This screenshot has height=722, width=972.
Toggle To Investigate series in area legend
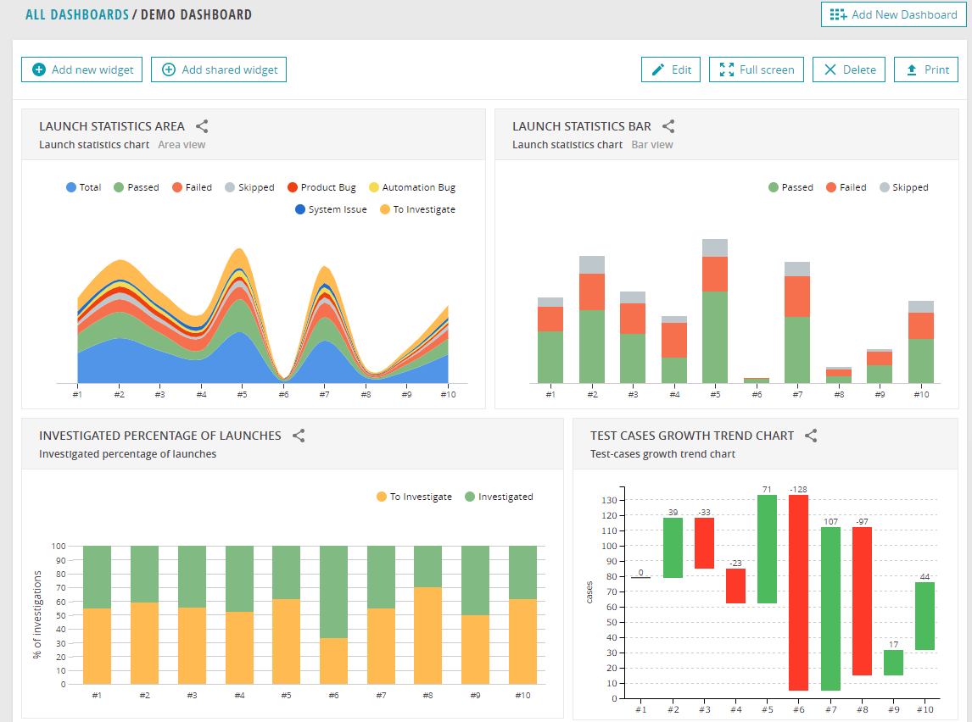click(x=418, y=210)
